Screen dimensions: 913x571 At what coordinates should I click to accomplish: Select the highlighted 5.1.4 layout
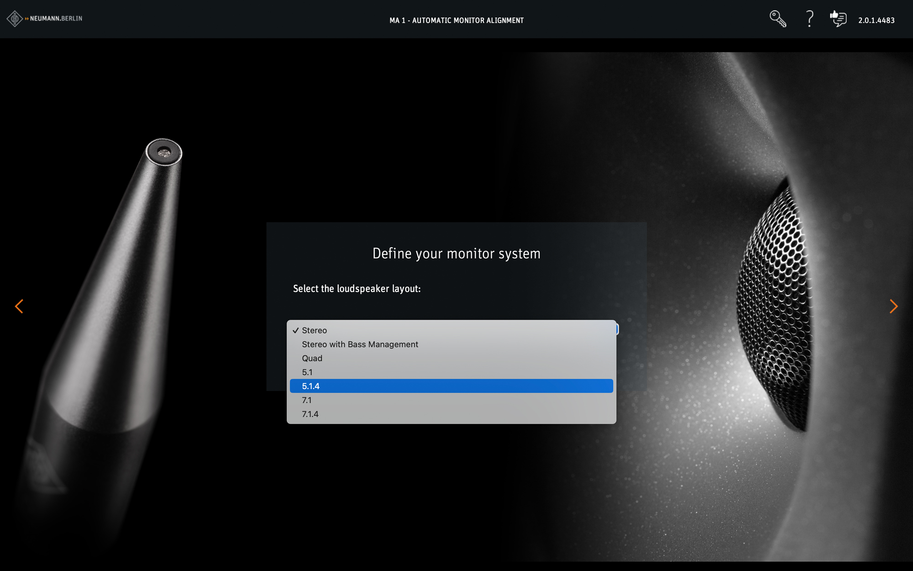(311, 386)
